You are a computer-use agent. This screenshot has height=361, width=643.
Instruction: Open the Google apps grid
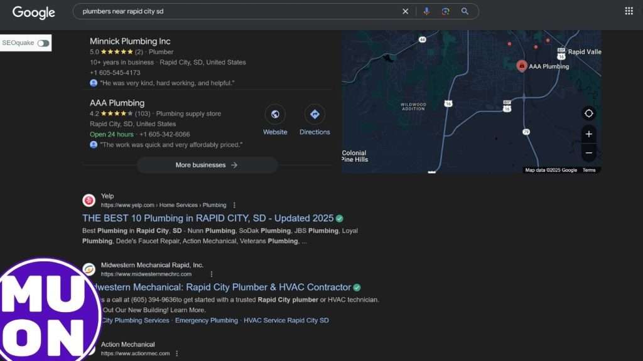click(x=629, y=11)
